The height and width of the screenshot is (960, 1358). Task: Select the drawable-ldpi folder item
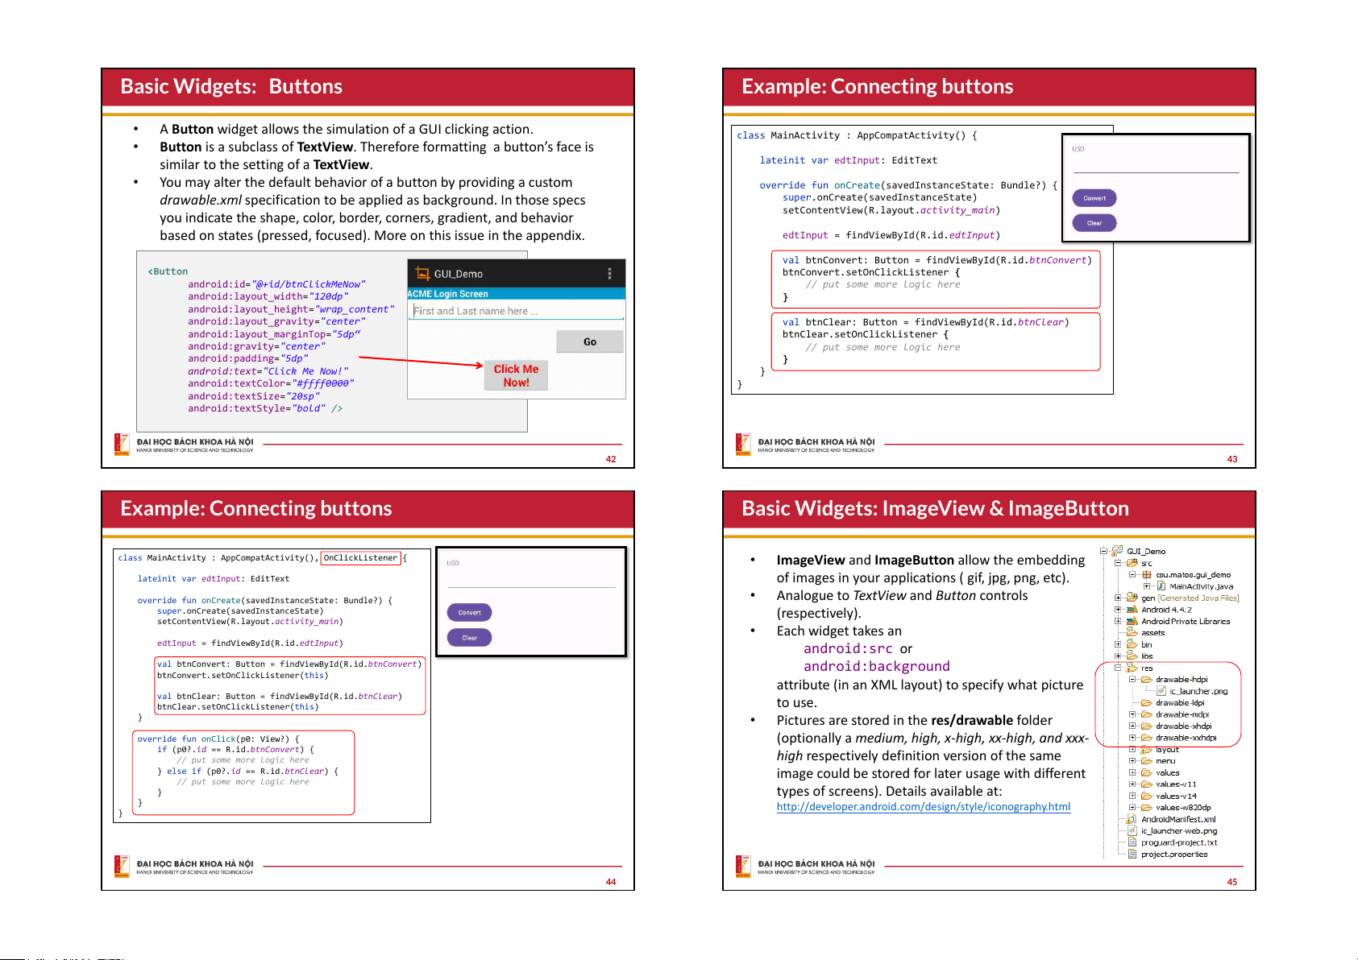1180,703
